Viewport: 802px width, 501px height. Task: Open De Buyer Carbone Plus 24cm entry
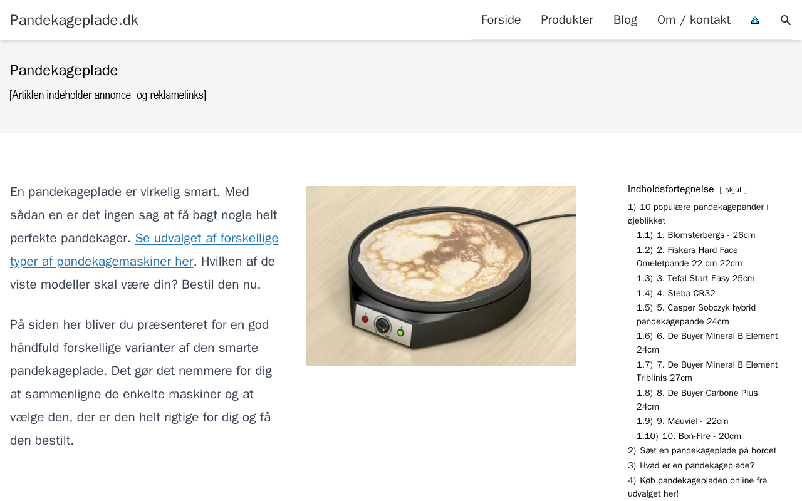tap(697, 400)
